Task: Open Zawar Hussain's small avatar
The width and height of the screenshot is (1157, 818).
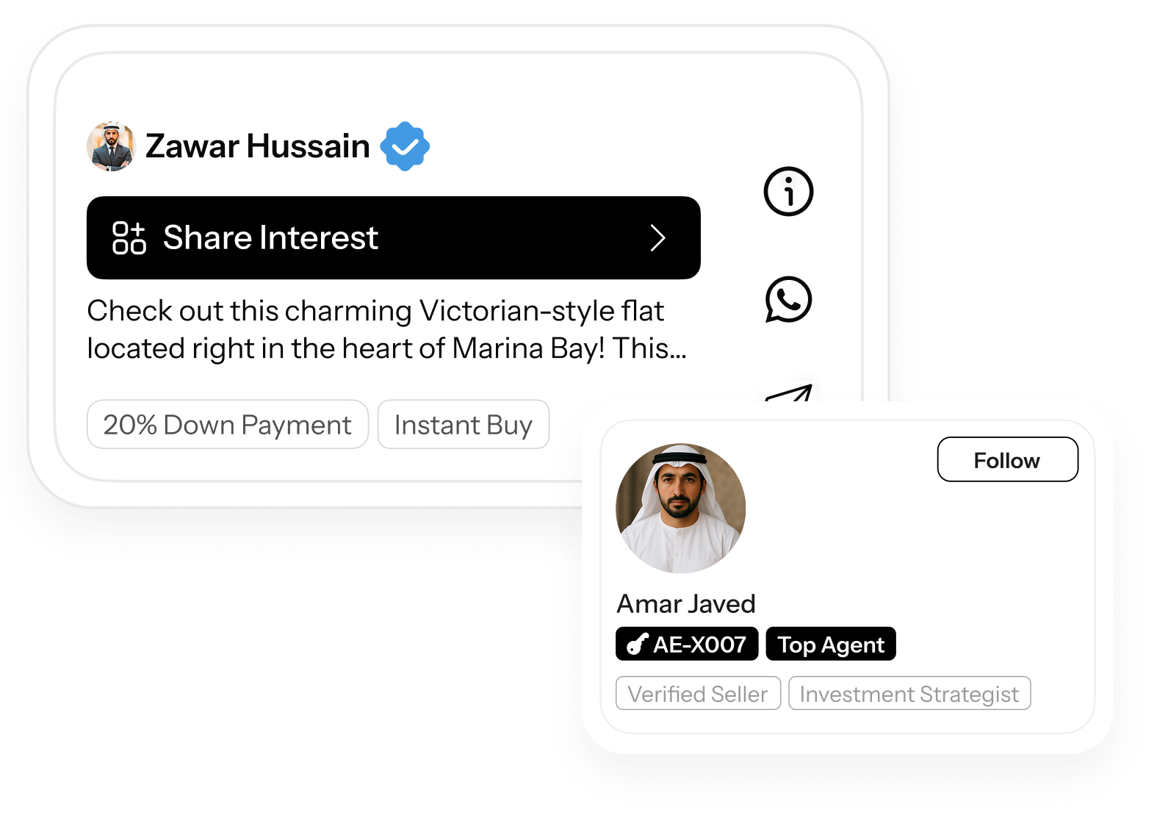Action: pos(111,146)
